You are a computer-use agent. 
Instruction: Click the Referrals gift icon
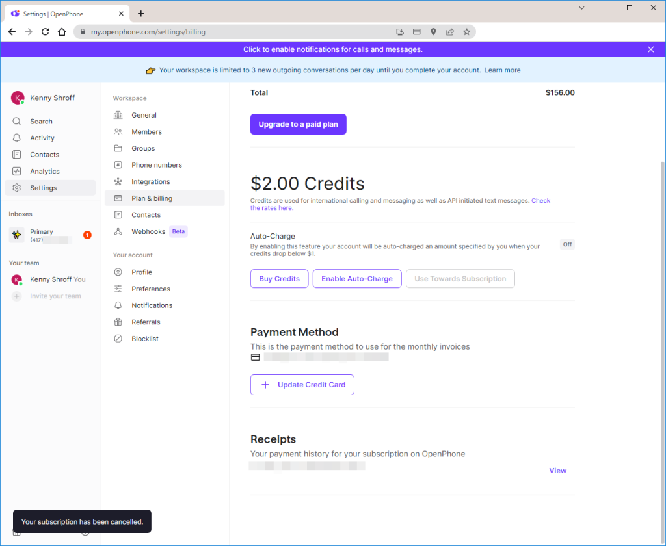tap(118, 322)
